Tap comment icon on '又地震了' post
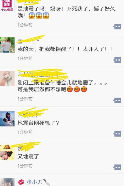This screenshot has height=186, width=124. pyautogui.click(x=117, y=167)
